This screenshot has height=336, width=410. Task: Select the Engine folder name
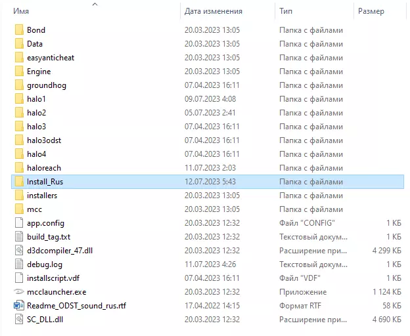(x=39, y=72)
